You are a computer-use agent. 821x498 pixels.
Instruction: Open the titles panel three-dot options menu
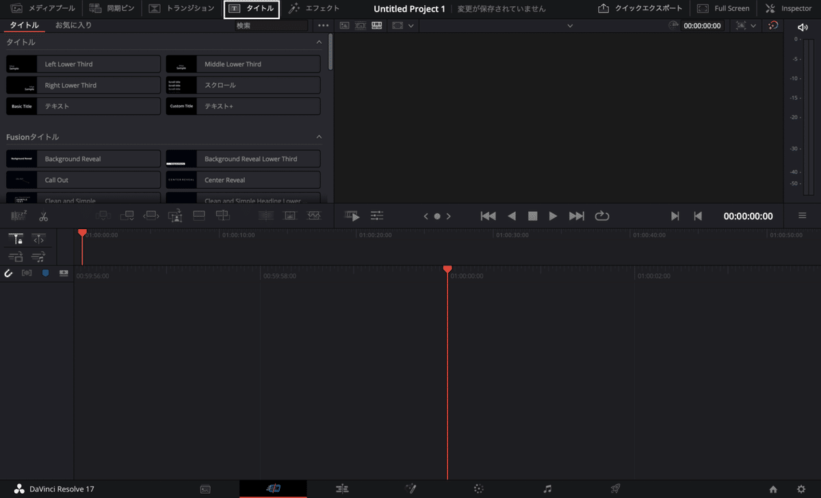click(324, 25)
